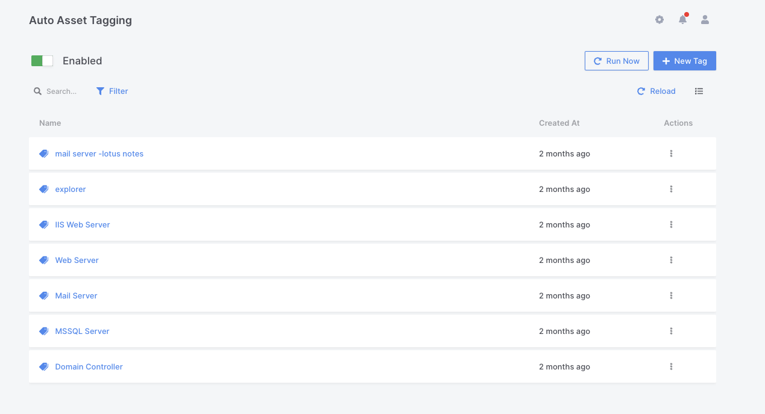Reload the tag list
Viewport: 765px width, 414px height.
[656, 91]
